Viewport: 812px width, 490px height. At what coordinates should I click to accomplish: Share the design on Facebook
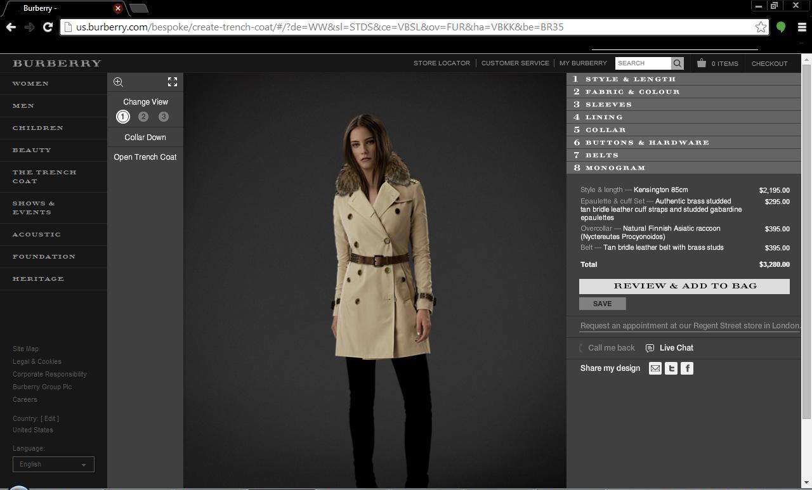(687, 368)
